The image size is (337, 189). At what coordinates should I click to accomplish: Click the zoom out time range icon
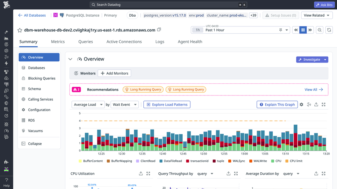click(319, 30)
